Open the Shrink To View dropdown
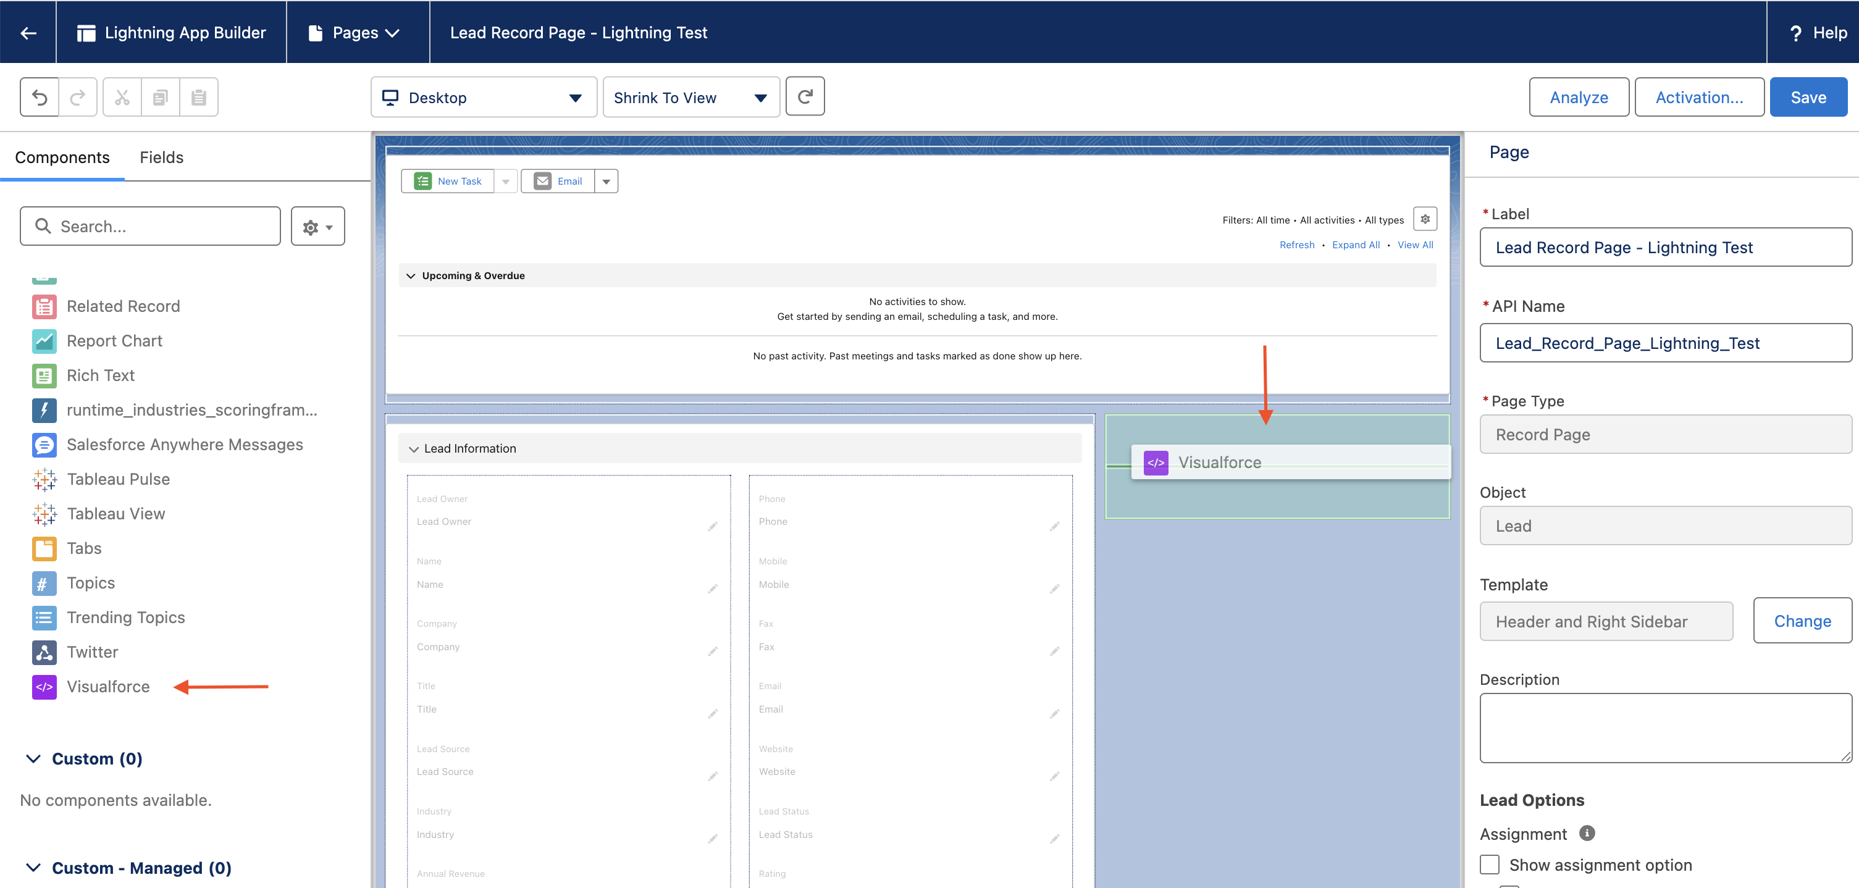Viewport: 1859px width, 888px height. pyautogui.click(x=690, y=98)
